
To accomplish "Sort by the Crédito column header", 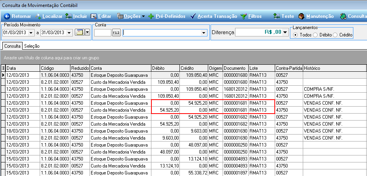I will [194, 68].
